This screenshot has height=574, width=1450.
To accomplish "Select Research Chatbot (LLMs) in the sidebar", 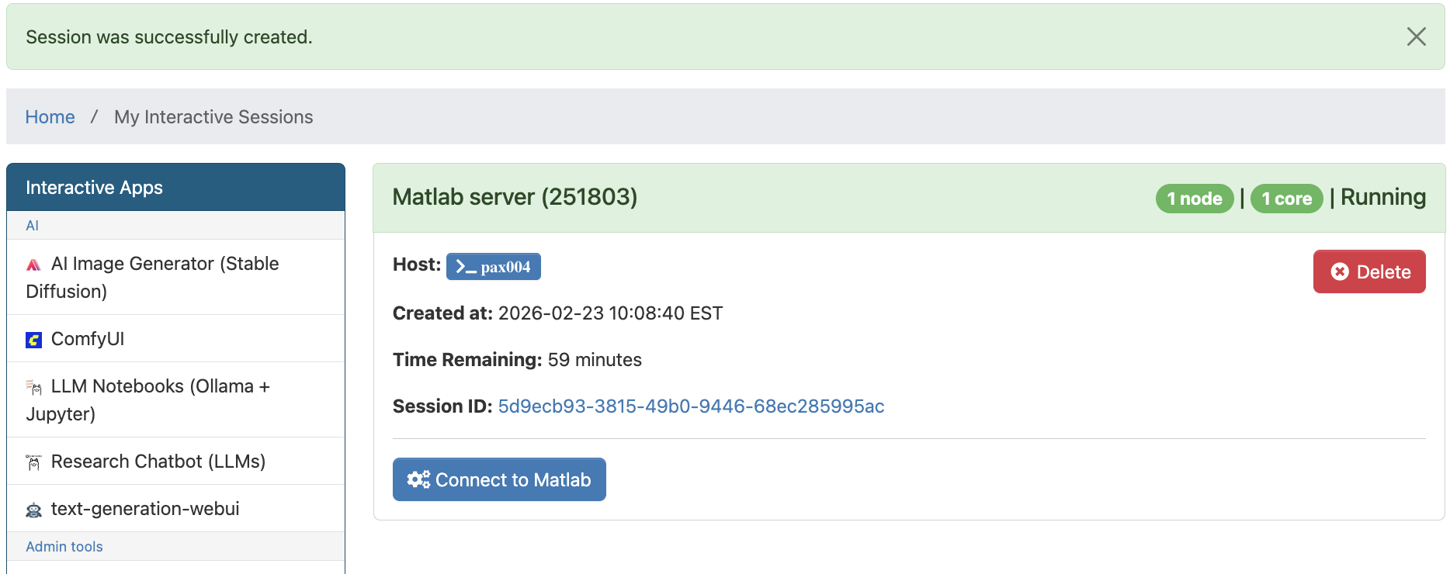I will tap(158, 462).
